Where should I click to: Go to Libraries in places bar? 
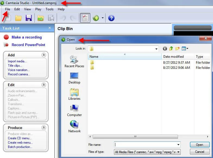pyautogui.click(x=74, y=94)
